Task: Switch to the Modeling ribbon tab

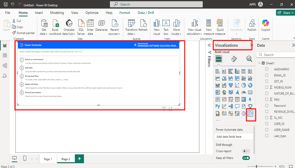Action: (x=57, y=13)
